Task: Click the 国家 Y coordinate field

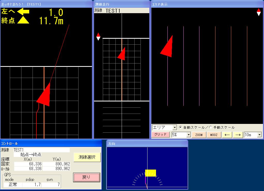Action: [56, 164]
